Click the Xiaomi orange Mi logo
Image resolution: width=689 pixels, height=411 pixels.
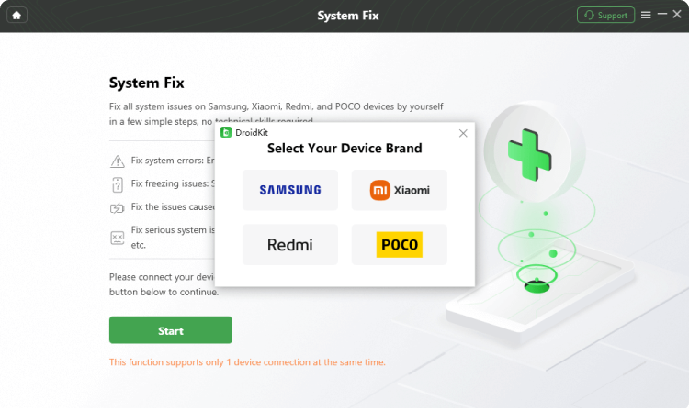coord(379,191)
